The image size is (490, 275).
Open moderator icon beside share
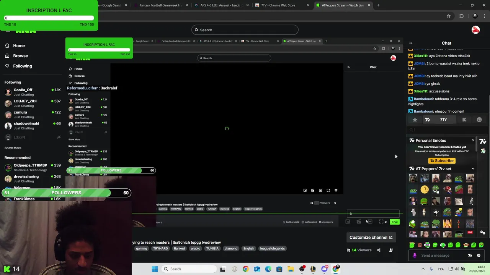[x=391, y=250]
